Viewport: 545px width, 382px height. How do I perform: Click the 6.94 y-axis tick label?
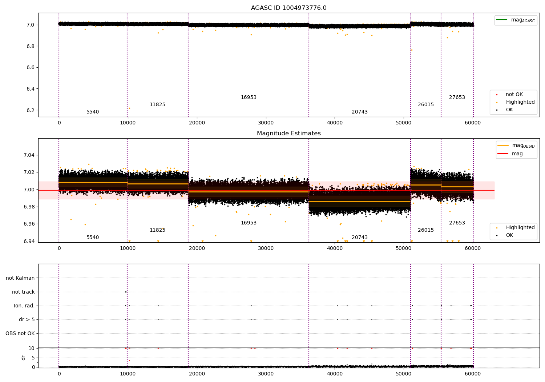29,241
